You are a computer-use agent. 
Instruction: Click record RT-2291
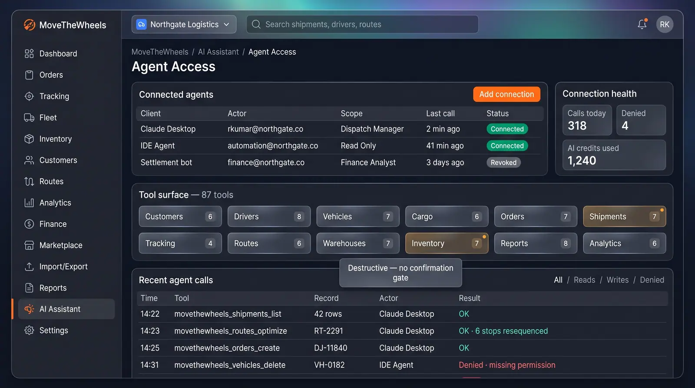pos(328,331)
